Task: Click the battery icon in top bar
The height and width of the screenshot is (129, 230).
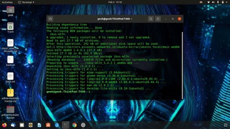Action: coord(223,2)
